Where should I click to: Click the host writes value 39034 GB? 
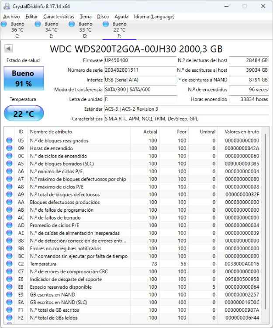coord(249,70)
